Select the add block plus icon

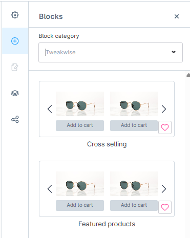coord(15,41)
